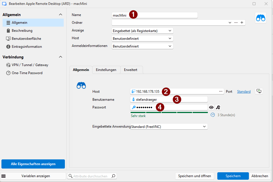This screenshot has height=182, width=273.
Task: Click the screen icon next to Port Standard
Action: [x=259, y=91]
